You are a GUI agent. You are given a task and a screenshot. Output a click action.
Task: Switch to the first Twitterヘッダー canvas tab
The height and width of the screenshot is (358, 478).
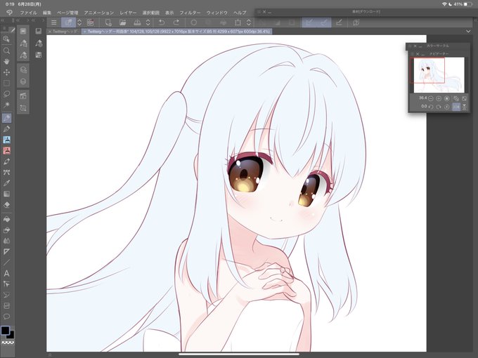(65, 32)
